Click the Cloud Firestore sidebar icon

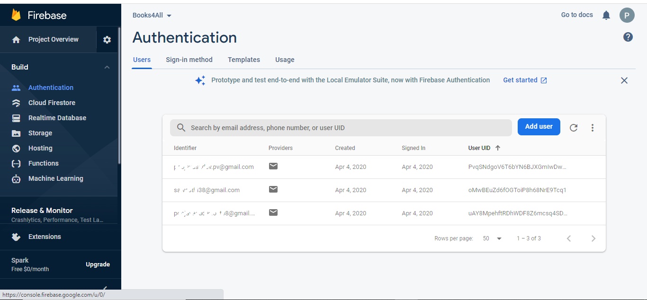(x=16, y=103)
